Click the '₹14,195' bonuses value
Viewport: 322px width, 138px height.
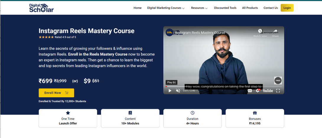(x=255, y=124)
